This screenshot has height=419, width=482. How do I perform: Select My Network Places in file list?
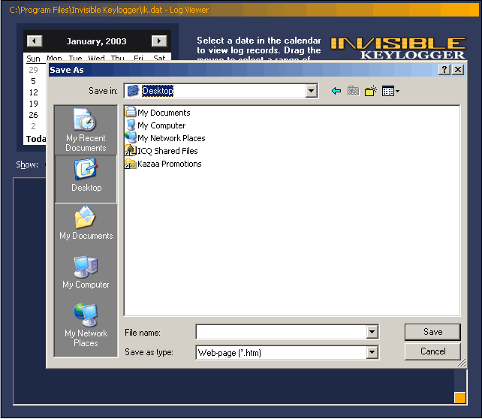click(165, 138)
